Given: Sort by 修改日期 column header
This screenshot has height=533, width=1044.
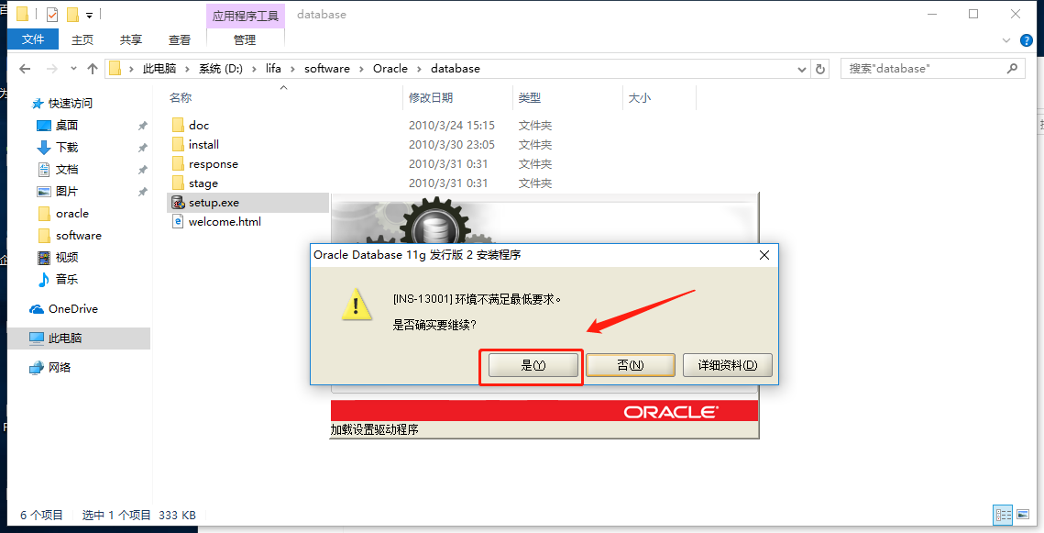Looking at the screenshot, I should [x=431, y=98].
